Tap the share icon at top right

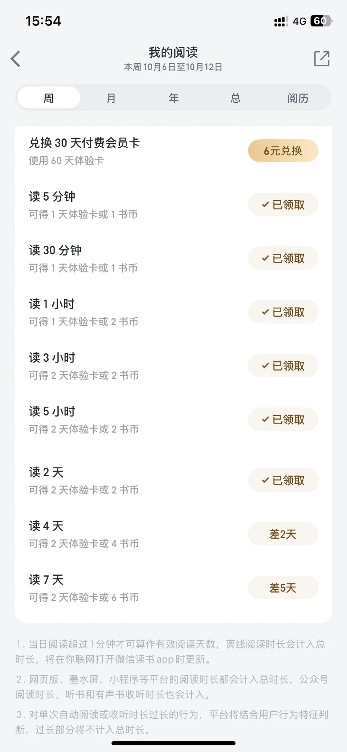coord(322,59)
